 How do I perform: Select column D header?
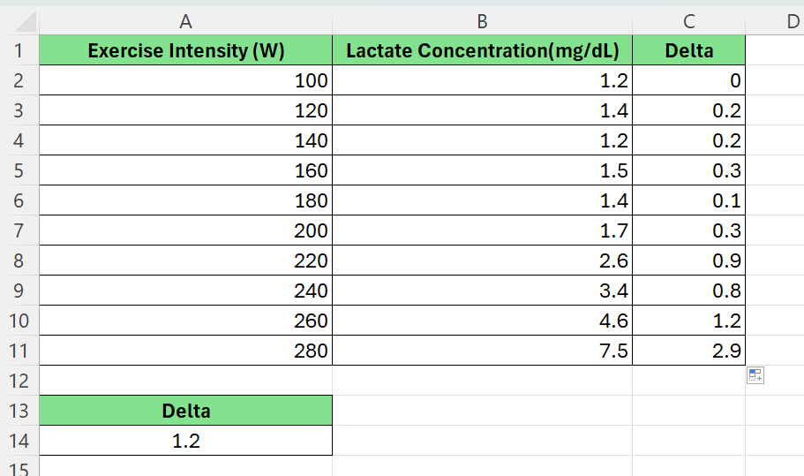(x=790, y=22)
